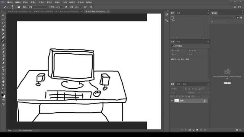Close the active fourth document tab

(x=108, y=11)
